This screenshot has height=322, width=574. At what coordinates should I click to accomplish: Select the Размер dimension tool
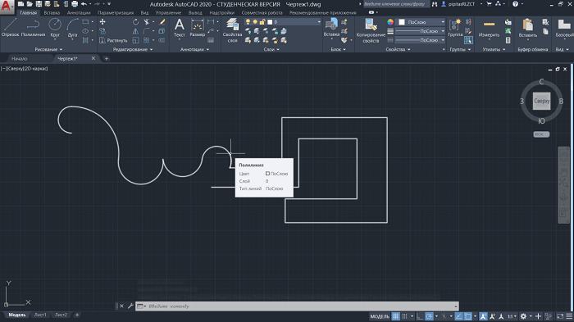[x=198, y=27]
